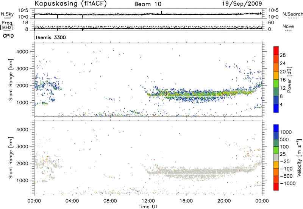
Task: Click the 16:00 time tick label
Action: 186,201
